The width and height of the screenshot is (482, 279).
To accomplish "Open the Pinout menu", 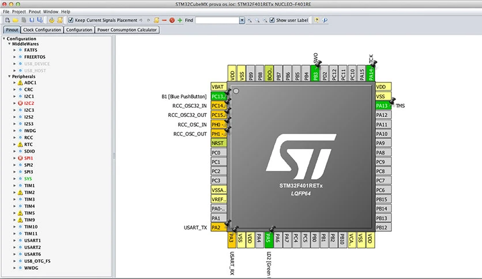I will point(35,12).
